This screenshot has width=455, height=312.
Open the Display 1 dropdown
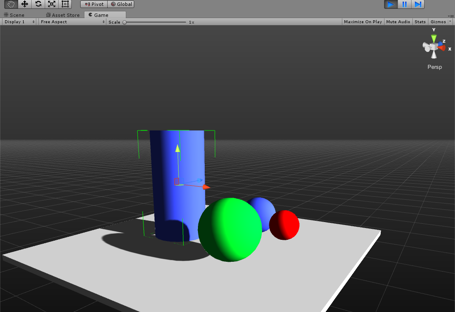[x=19, y=22]
